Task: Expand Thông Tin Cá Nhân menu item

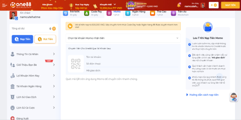Action: (33, 54)
